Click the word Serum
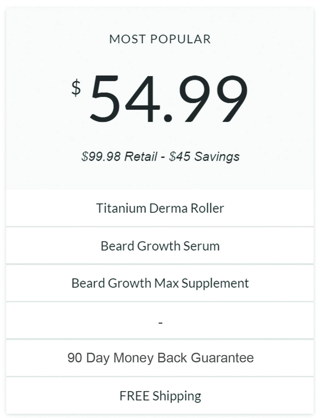 pyautogui.click(x=202, y=246)
